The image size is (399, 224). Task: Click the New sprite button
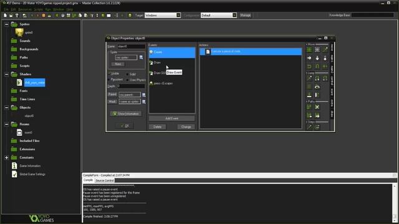click(118, 64)
